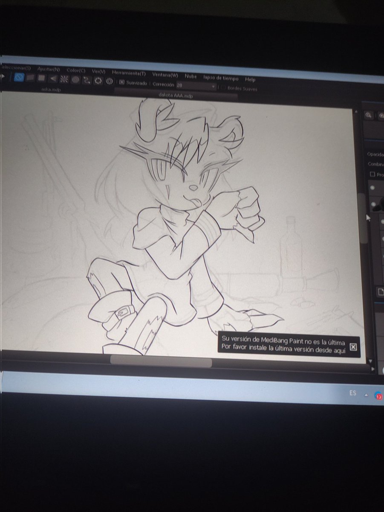This screenshot has width=384, height=512.
Task: Click the ES language indicator in taskbar
Action: tap(352, 393)
